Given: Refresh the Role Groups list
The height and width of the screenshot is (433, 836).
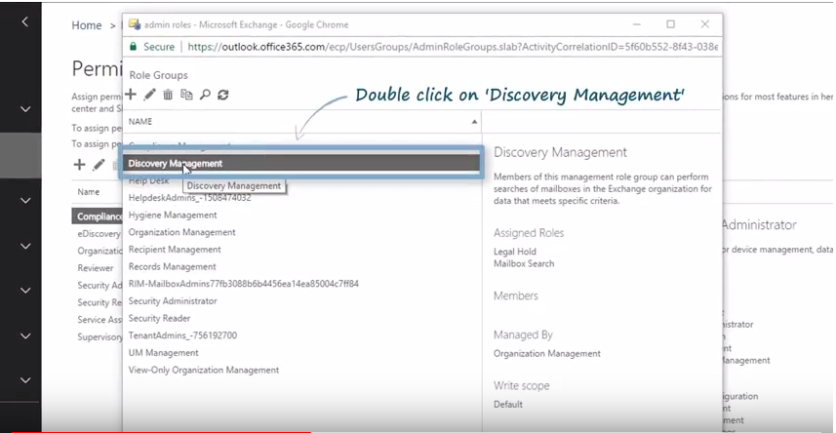Looking at the screenshot, I should pos(222,95).
